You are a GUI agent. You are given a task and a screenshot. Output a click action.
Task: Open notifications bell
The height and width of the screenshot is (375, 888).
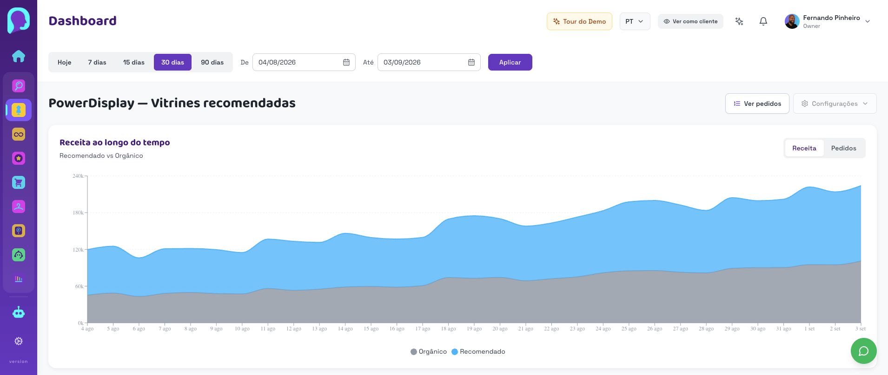click(763, 21)
